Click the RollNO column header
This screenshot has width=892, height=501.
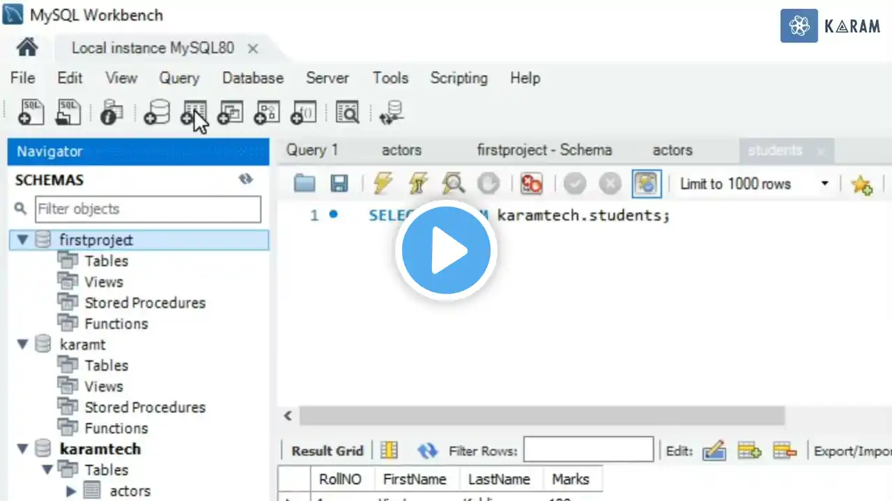pos(340,479)
